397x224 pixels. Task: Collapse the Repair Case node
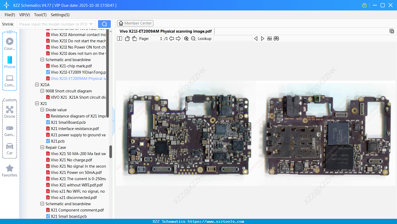[42, 147]
